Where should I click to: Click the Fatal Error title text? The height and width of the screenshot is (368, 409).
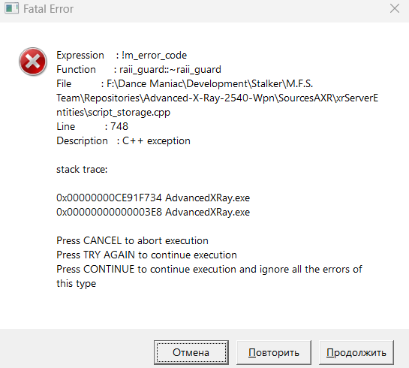click(x=48, y=9)
